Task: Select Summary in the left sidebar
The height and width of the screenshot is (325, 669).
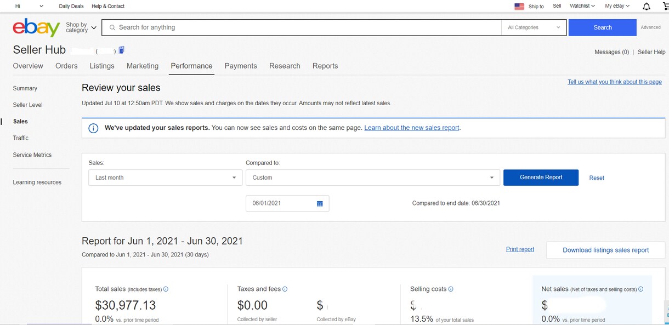Action: point(25,88)
